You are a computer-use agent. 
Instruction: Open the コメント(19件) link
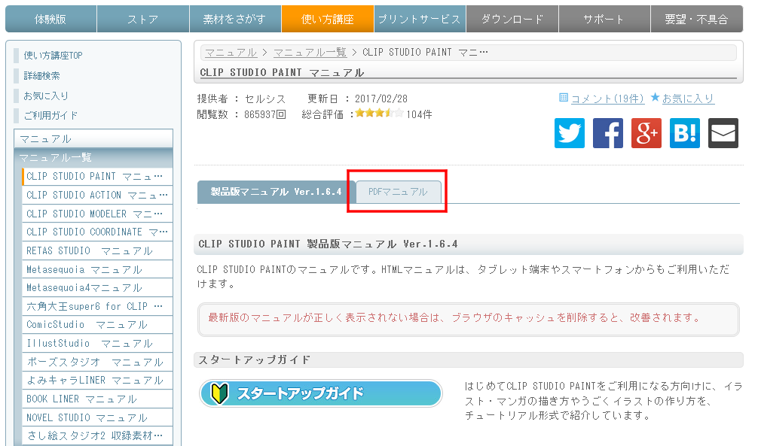607,99
